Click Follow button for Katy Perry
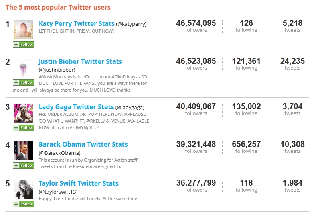Viewport: 320px width, 217px height. (x=23, y=45)
